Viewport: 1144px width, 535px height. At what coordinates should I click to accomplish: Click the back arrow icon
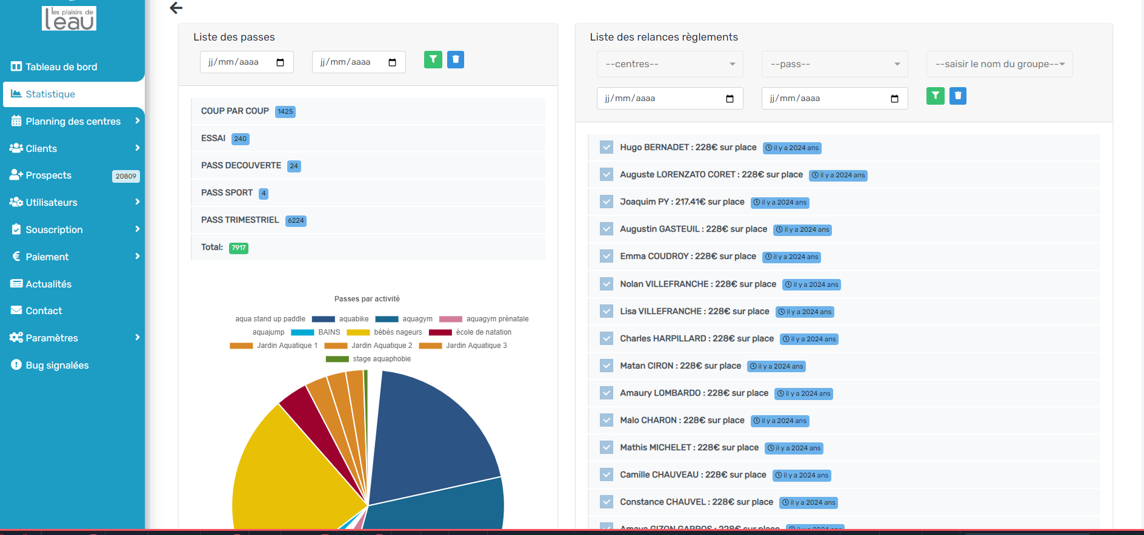coord(176,8)
